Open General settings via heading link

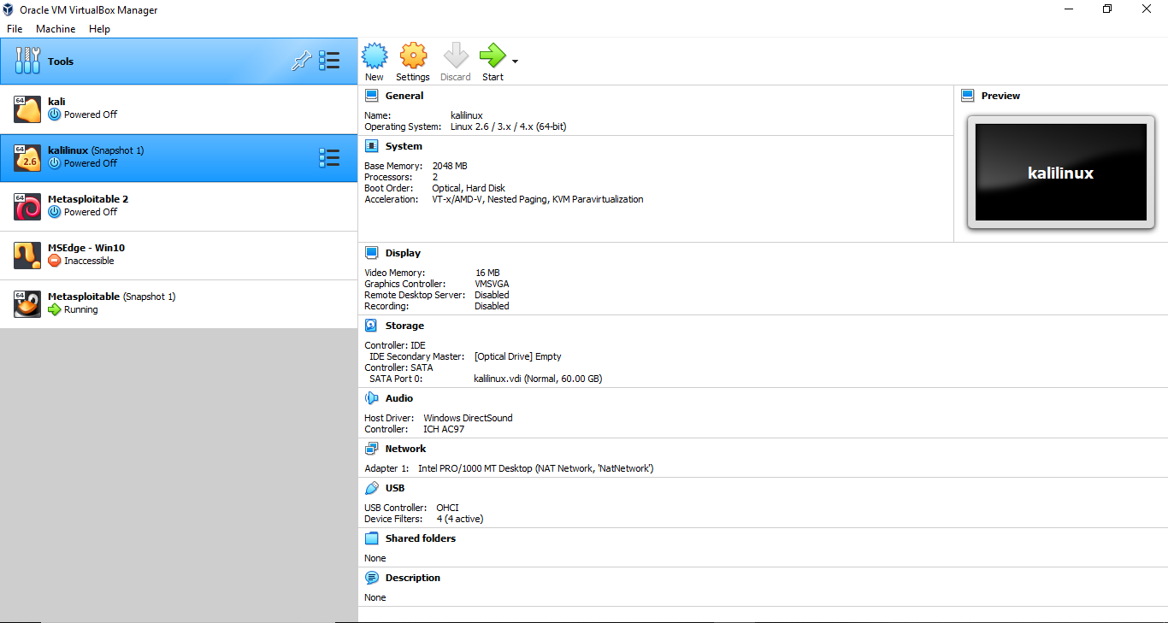[x=404, y=96]
